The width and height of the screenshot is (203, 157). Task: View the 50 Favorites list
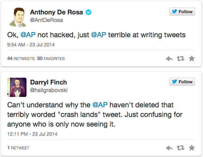51,58
